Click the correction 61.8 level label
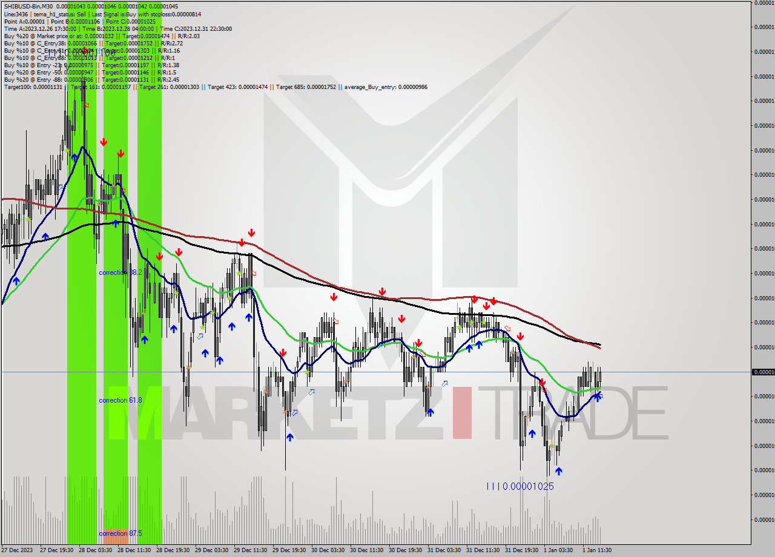This screenshot has width=775, height=557. click(x=120, y=400)
